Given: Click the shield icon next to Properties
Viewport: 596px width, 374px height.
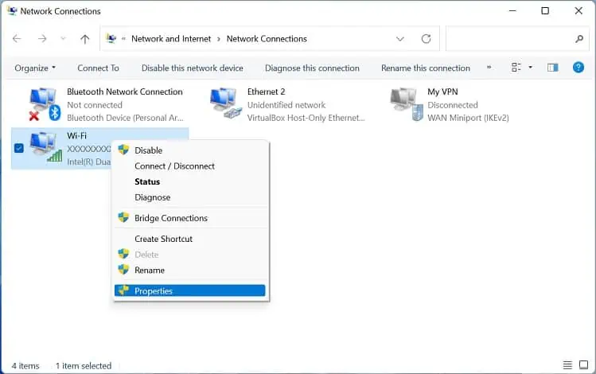Looking at the screenshot, I should coord(123,290).
